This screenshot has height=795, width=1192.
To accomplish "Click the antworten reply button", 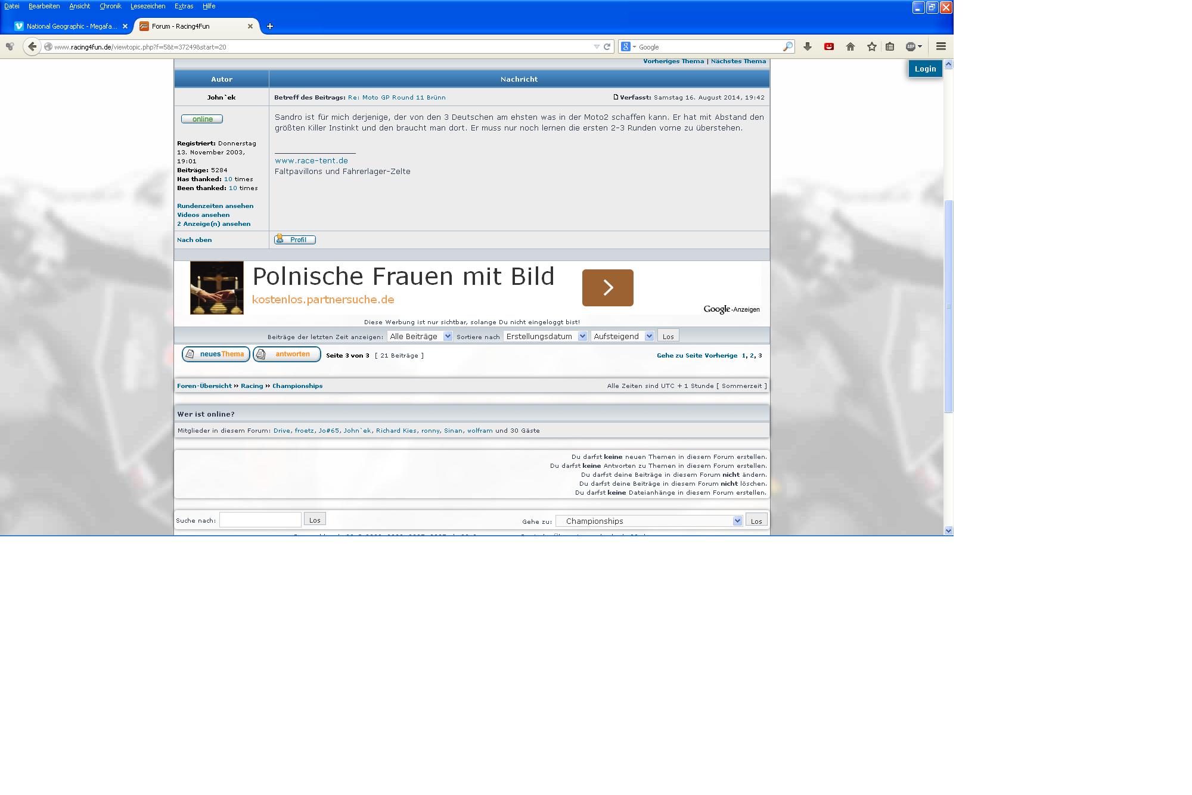I will coord(287,354).
